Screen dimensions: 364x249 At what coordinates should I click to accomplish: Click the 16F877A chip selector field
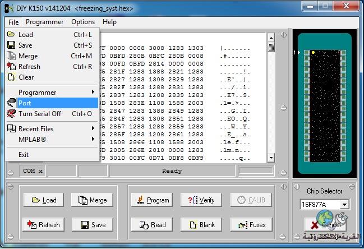click(320, 205)
